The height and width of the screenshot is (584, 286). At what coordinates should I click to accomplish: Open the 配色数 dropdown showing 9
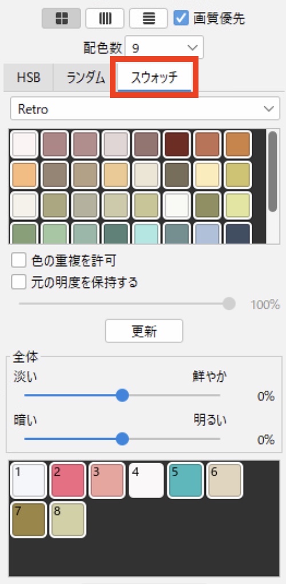[x=164, y=48]
